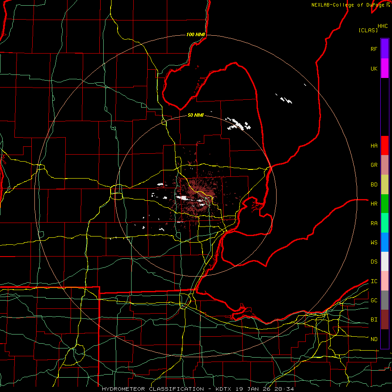The width and height of the screenshot is (392, 392).
Task: Click the 'ND' legend label
Action: point(374,339)
